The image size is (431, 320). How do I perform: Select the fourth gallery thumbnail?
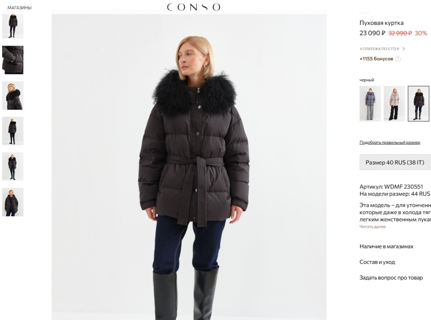pyautogui.click(x=13, y=131)
